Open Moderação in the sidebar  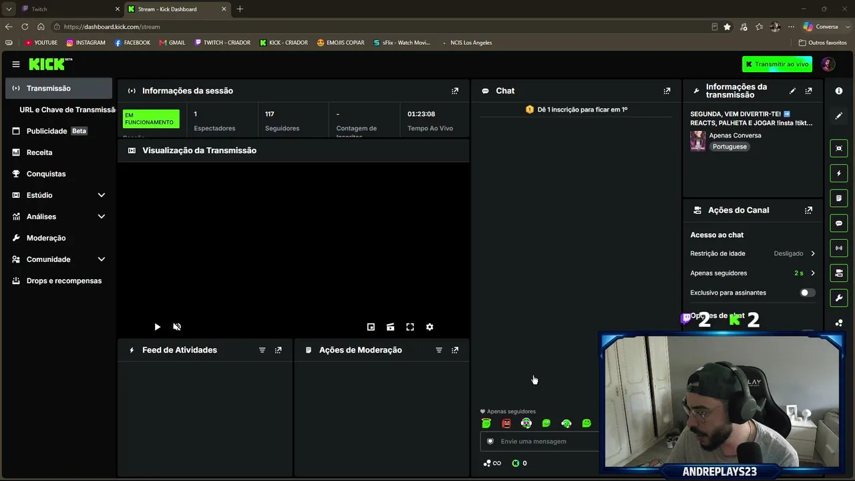[59, 238]
